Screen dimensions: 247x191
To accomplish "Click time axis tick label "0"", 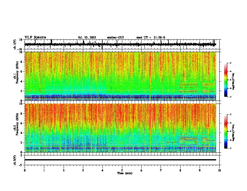I will tap(25, 170).
